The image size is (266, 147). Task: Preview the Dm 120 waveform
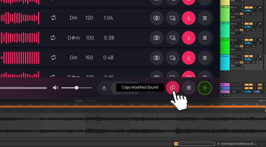click(20, 18)
